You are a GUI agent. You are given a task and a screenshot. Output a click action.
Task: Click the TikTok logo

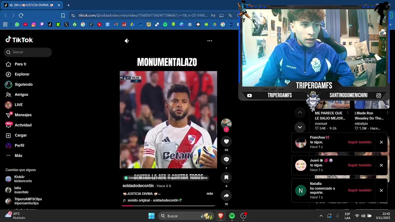point(19,40)
